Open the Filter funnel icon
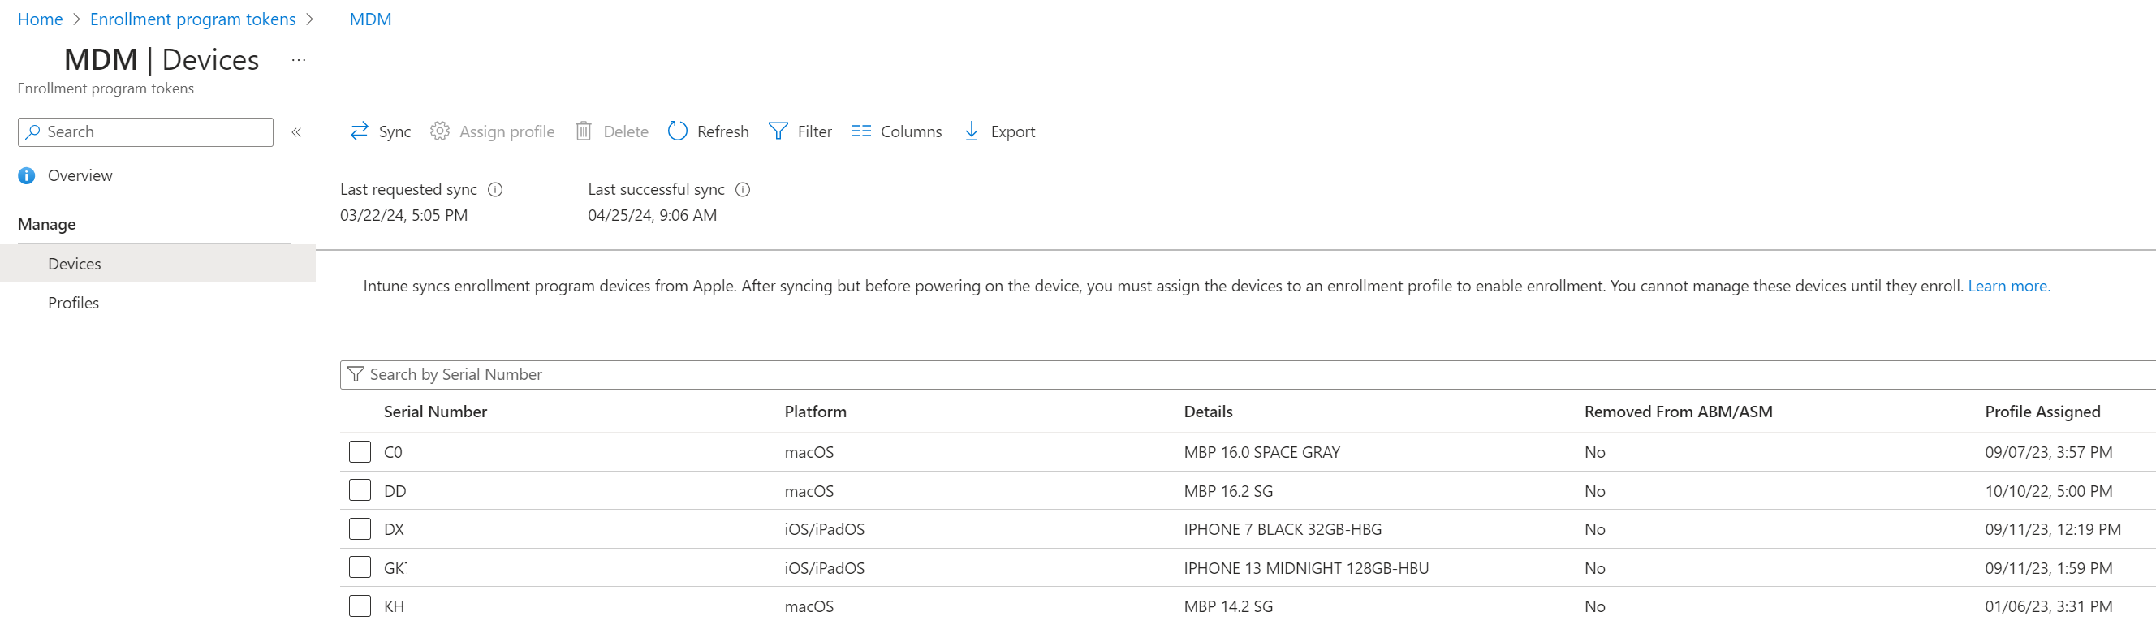Viewport: 2156px width, 625px height. pos(778,131)
